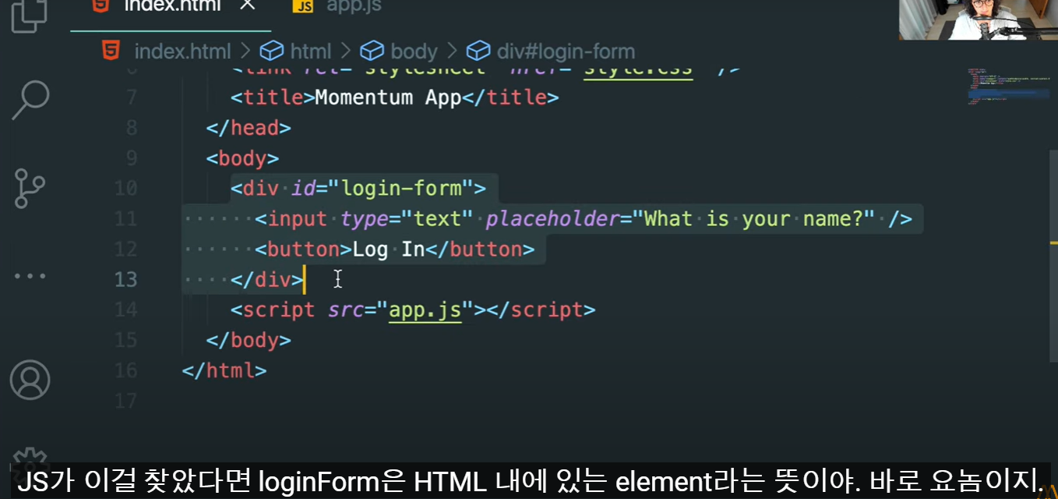
Task: Click the closing </div> tag on line 13
Action: pyautogui.click(x=267, y=279)
